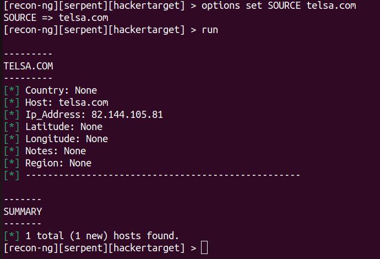Click the [*] marker beside hosts found summary
380x259 pixels.
click(12, 236)
